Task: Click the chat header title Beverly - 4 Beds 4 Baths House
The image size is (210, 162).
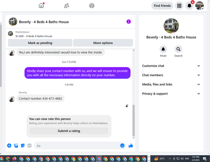Action: 44,22
